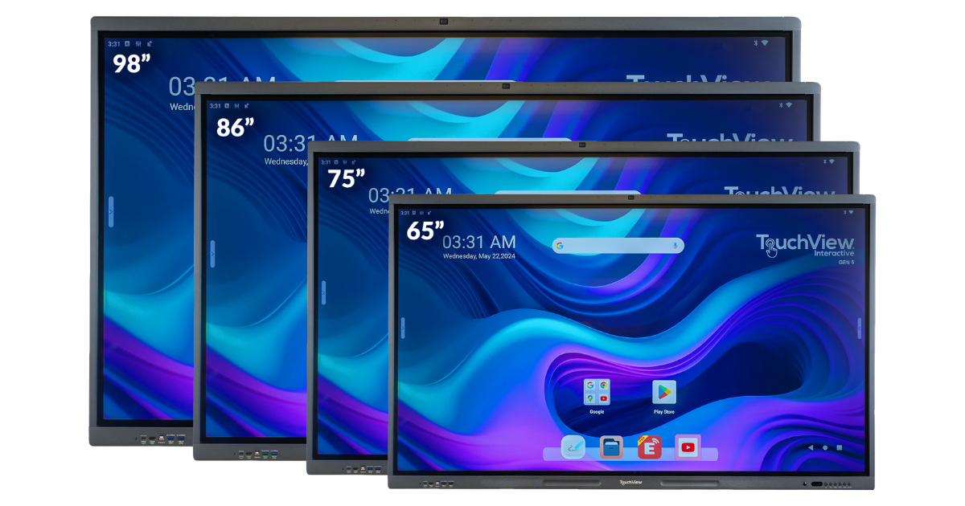
Task: Tap the Android home circle button
Action: tap(824, 447)
